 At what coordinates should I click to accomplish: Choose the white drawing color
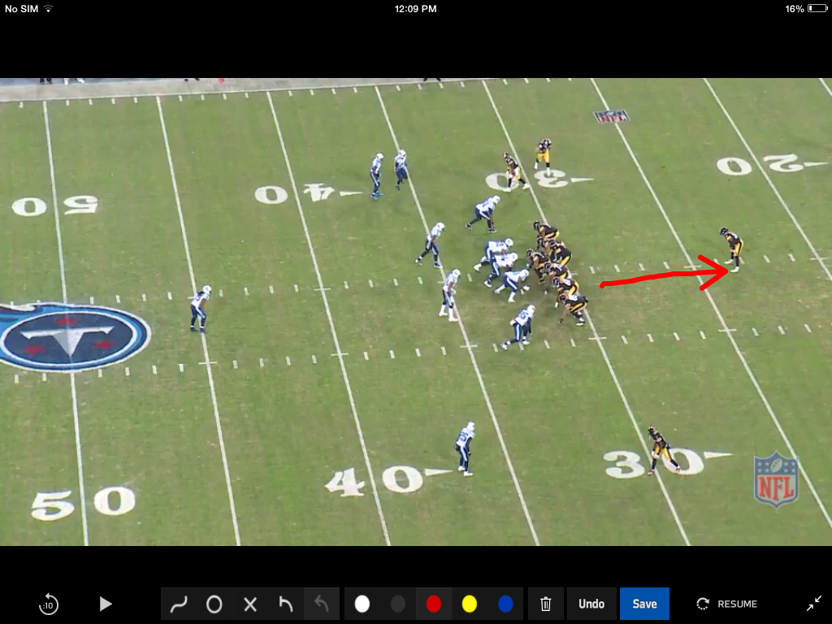tap(362, 604)
